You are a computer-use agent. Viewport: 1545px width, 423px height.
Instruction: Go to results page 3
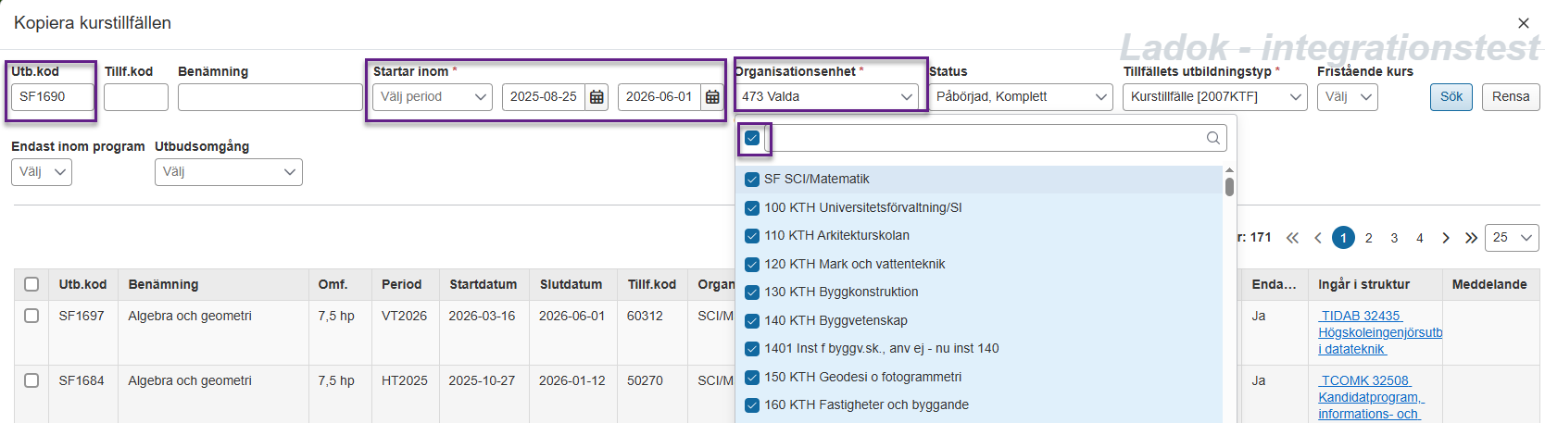tap(1394, 238)
